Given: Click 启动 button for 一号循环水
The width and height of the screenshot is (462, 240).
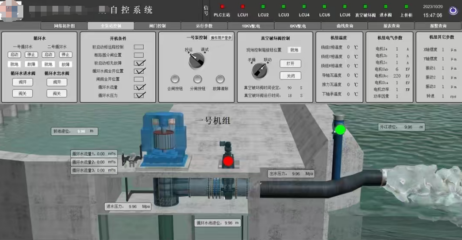Looking at the screenshot, I should (x=15, y=55).
